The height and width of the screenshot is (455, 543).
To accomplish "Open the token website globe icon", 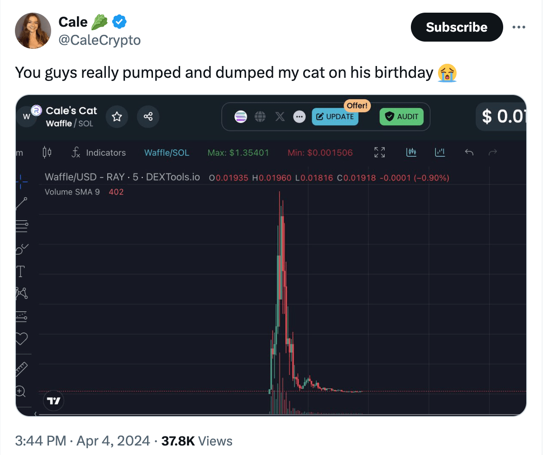I will [260, 117].
